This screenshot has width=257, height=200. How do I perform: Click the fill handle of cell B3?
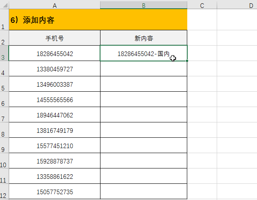pos(187,61)
